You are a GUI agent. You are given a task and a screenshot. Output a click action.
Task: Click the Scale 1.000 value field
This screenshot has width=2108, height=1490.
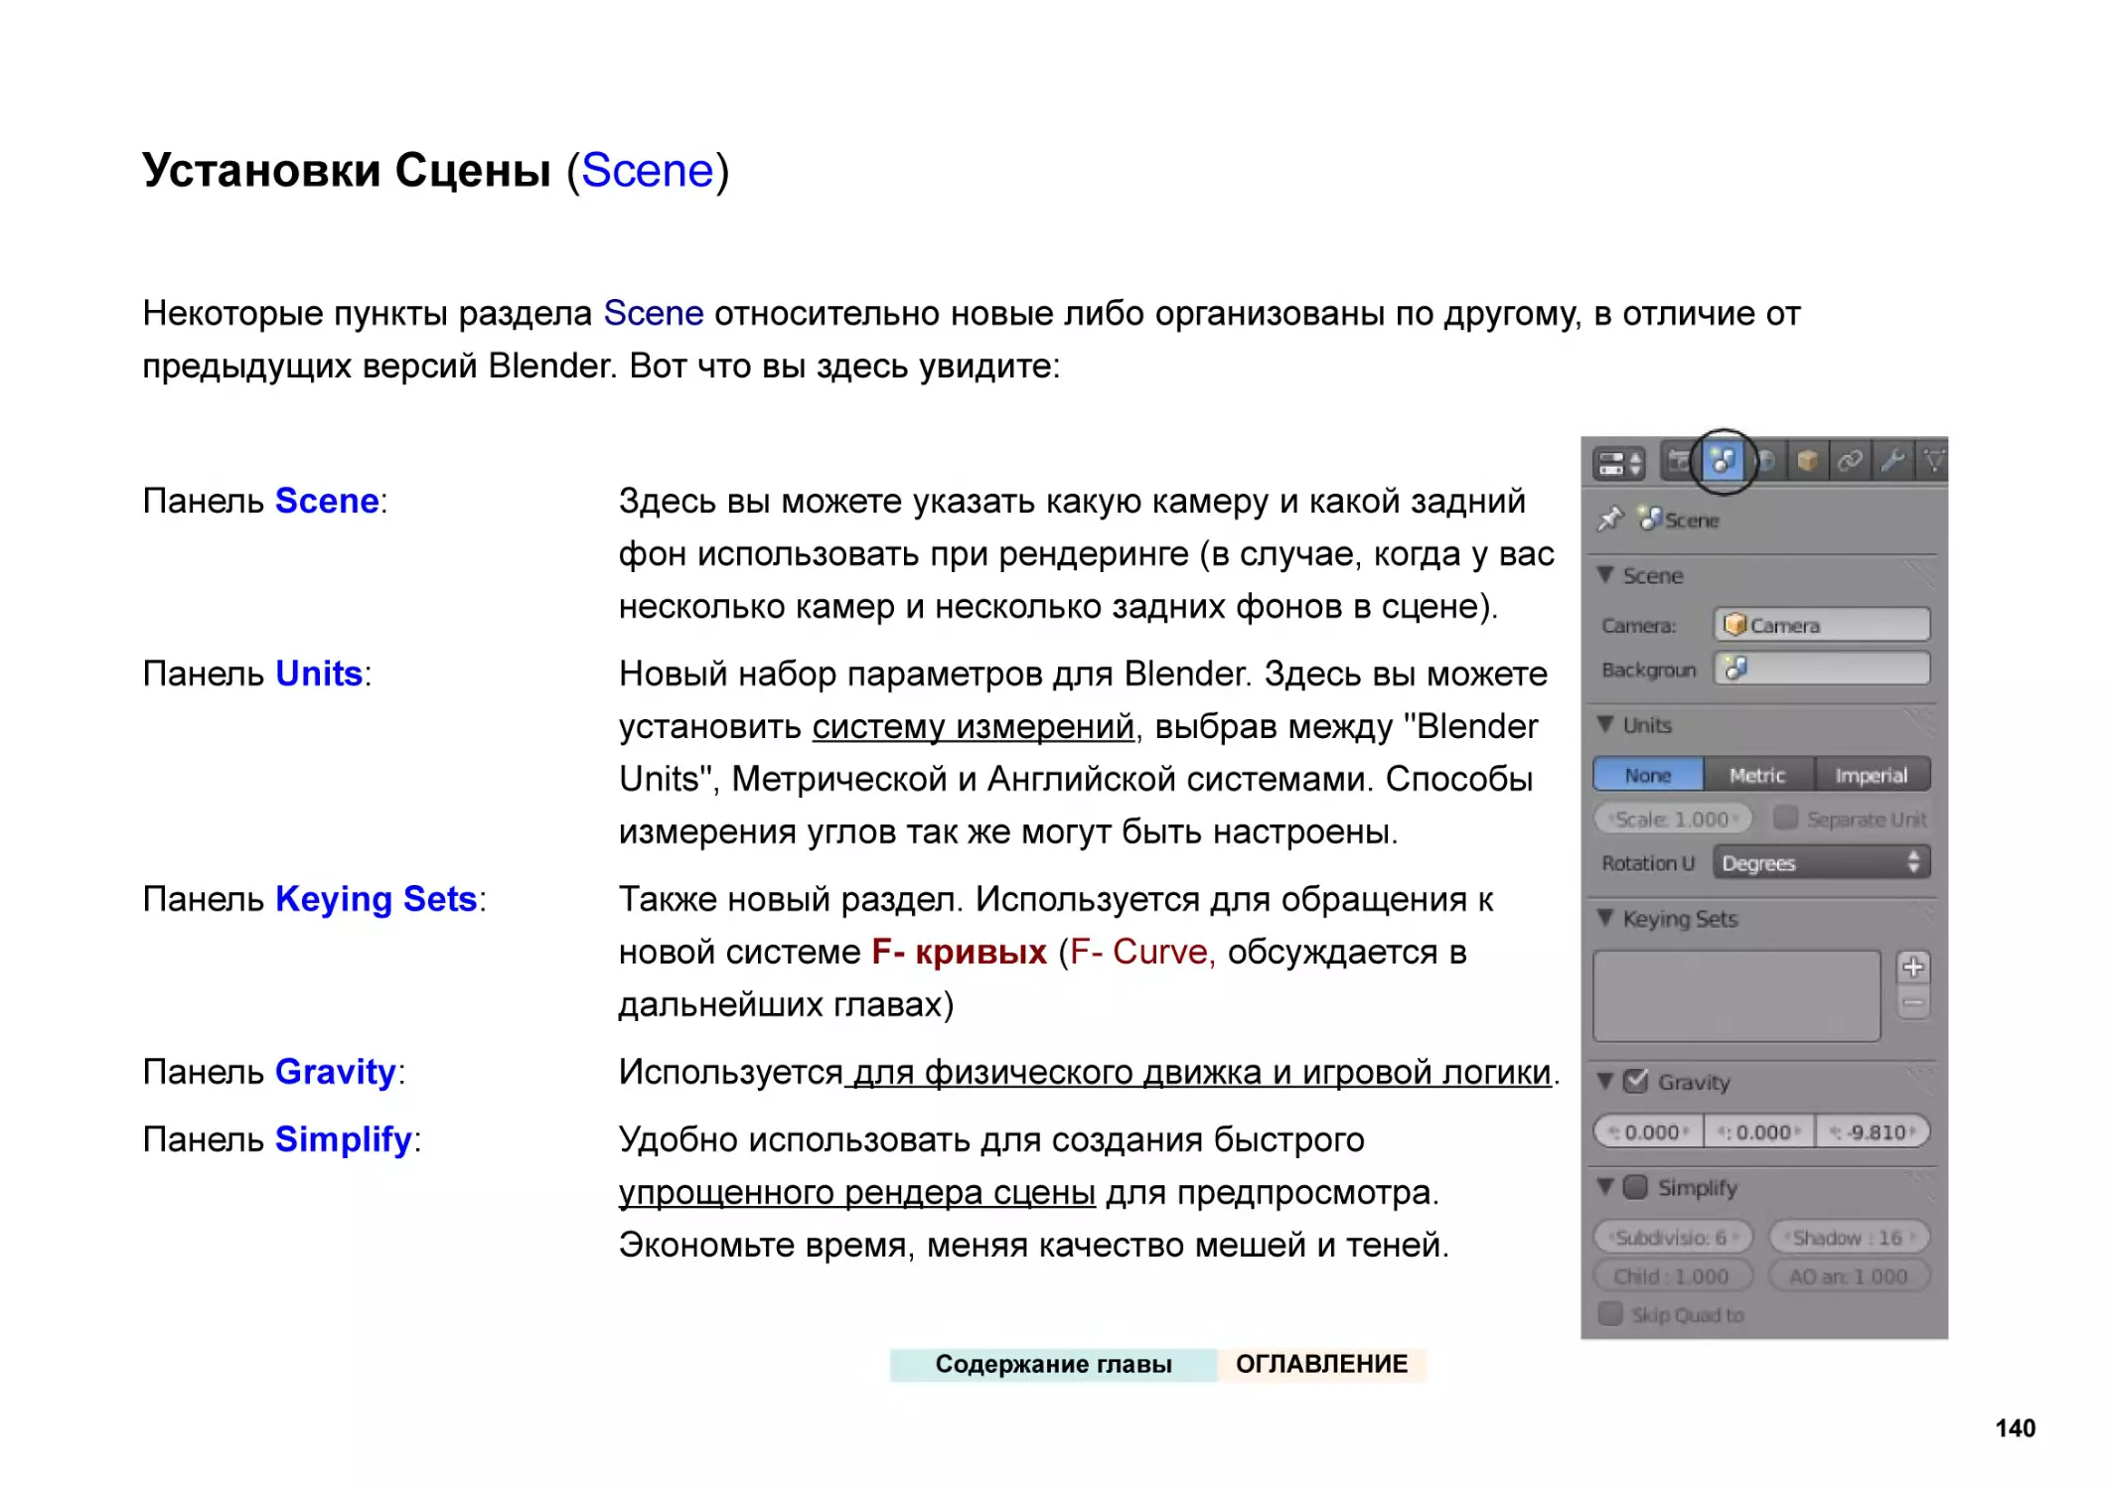(x=1674, y=819)
